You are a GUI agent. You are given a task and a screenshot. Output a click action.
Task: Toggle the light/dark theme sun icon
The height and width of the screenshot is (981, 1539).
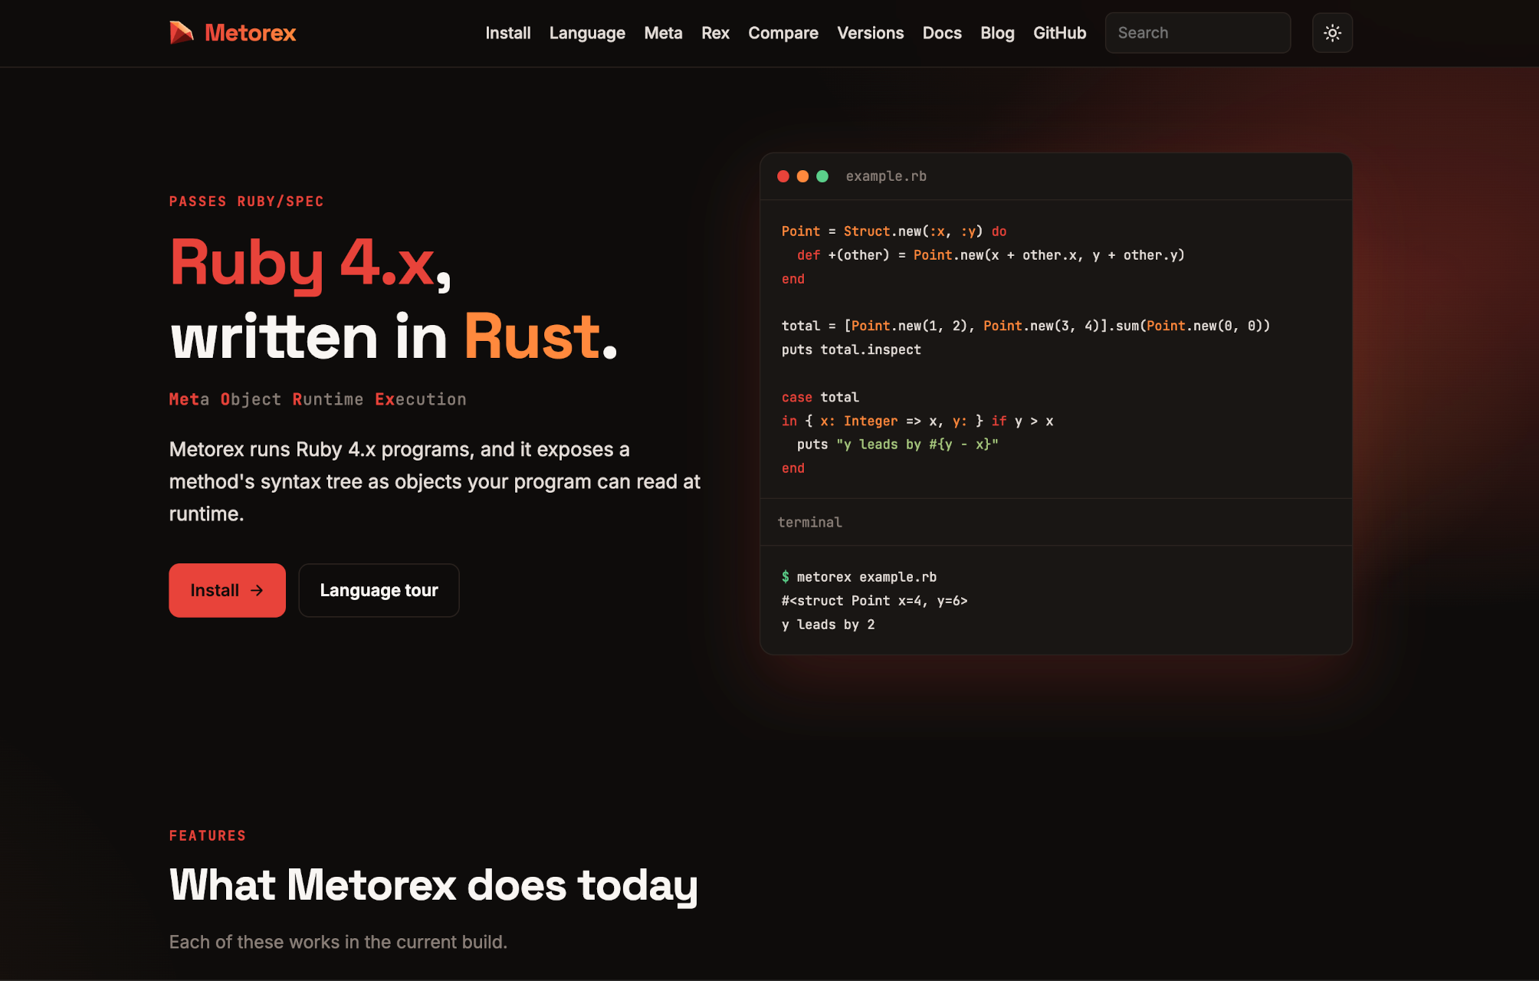(x=1332, y=33)
